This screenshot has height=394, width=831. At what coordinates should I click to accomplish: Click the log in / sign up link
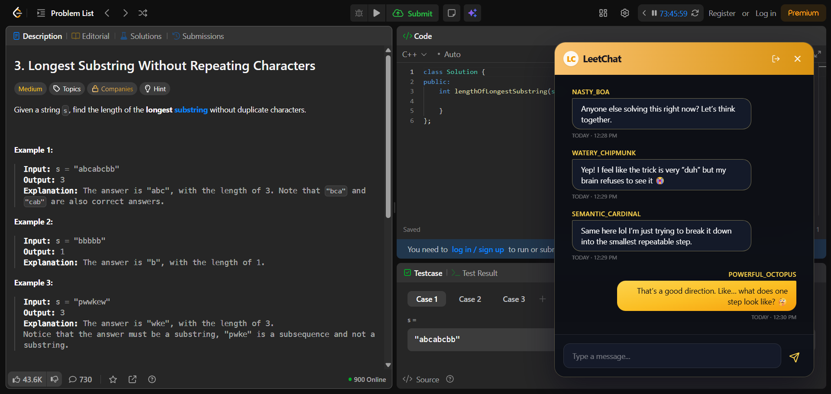tap(478, 250)
